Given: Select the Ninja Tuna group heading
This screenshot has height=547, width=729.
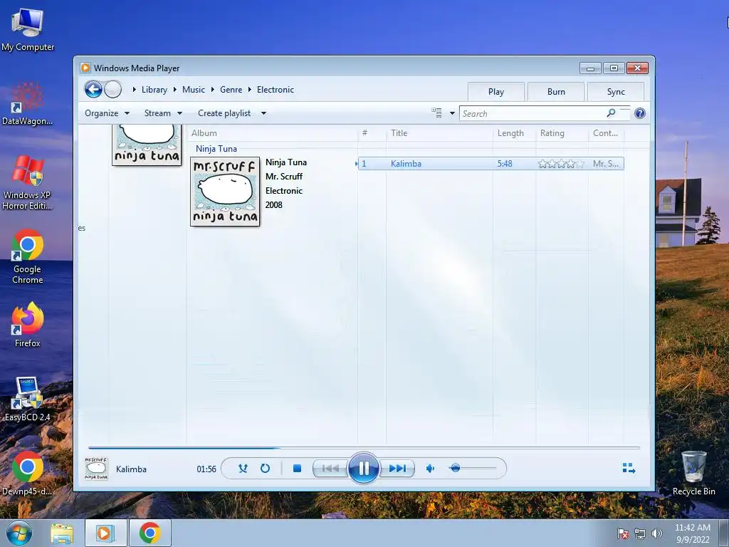Looking at the screenshot, I should pos(216,149).
